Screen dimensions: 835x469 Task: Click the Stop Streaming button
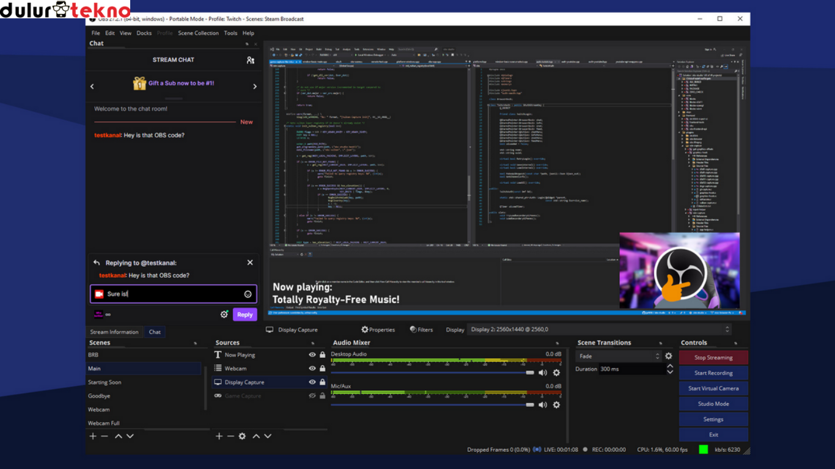(x=713, y=357)
